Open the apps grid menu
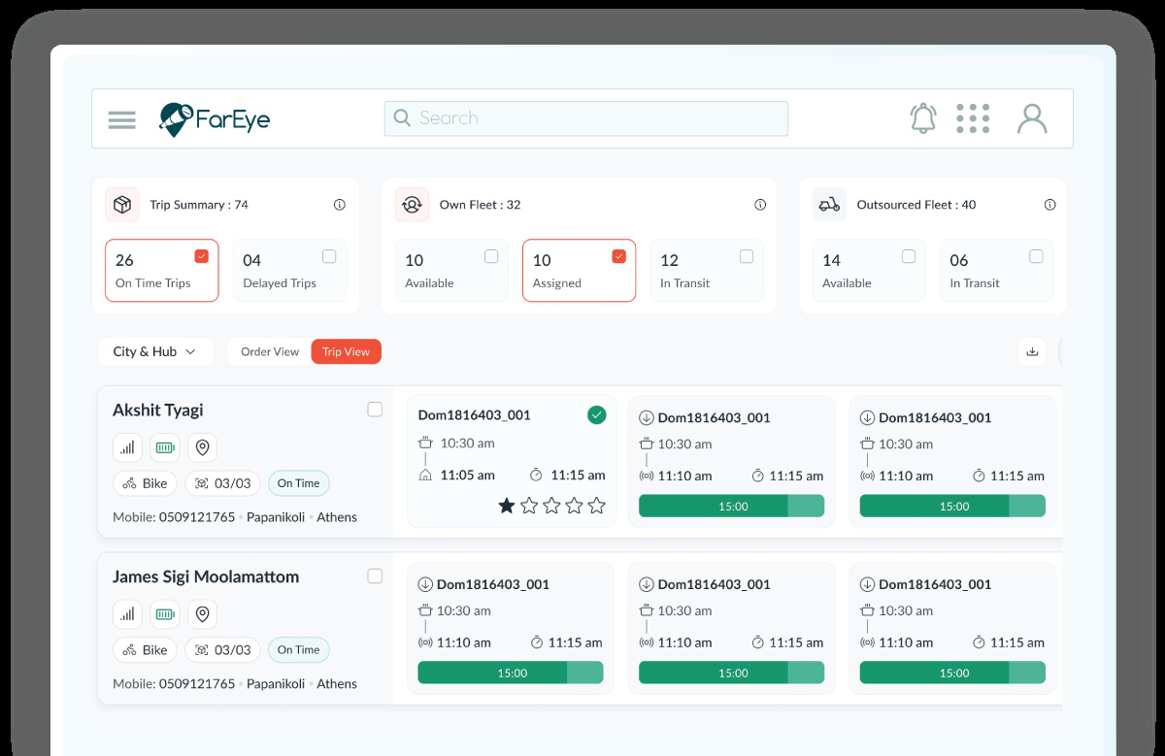The height and width of the screenshot is (756, 1165). [973, 117]
